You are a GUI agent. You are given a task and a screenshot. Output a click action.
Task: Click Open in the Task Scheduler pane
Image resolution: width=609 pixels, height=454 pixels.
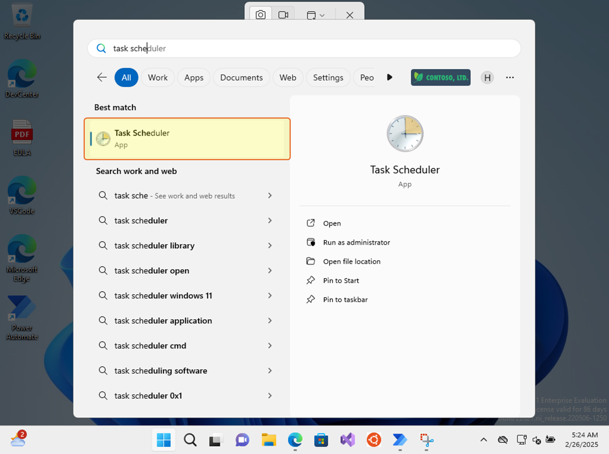[x=332, y=223]
